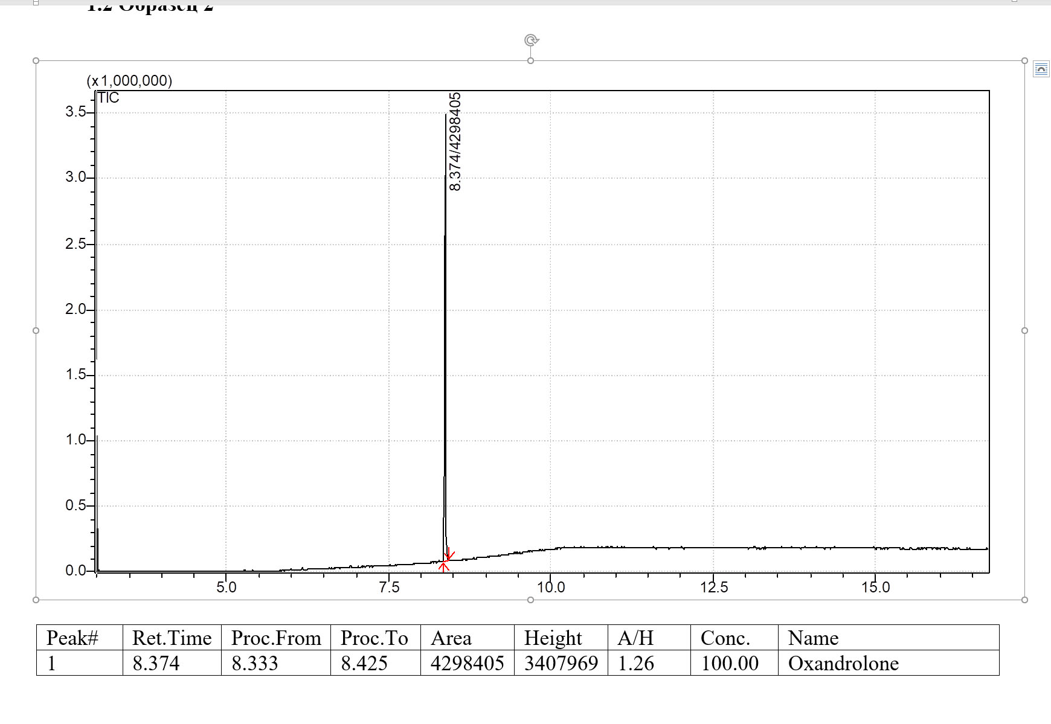Click the Height value 3407969 cell
Screen dimensions: 1051x724
(561, 663)
